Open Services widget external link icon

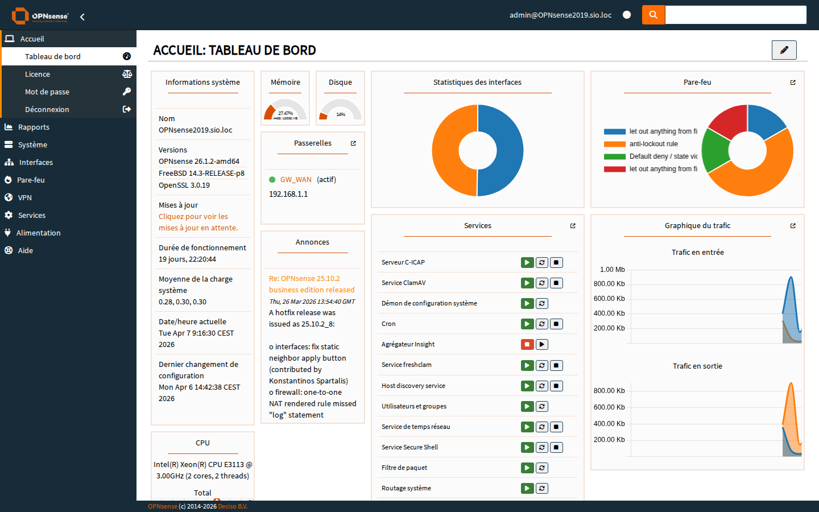(x=573, y=226)
